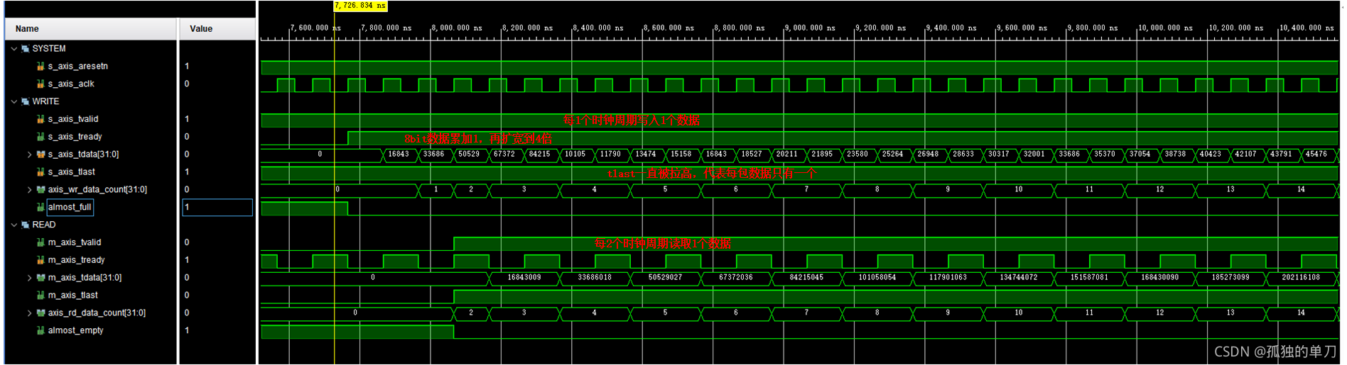Select the m_axis_tvalid signal icon
This screenshot has width=1347, height=365.
point(40,242)
